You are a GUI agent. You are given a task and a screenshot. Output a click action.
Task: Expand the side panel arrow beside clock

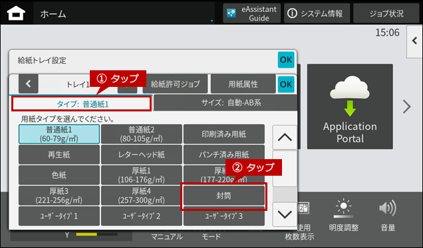coord(414,41)
